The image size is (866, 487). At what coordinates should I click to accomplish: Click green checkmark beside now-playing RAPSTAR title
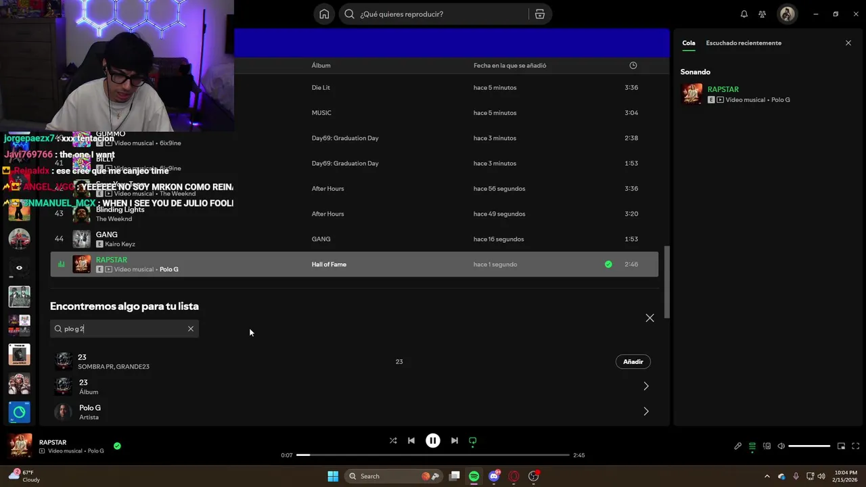click(x=117, y=446)
